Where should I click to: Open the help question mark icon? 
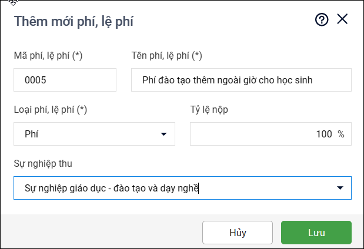[322, 20]
